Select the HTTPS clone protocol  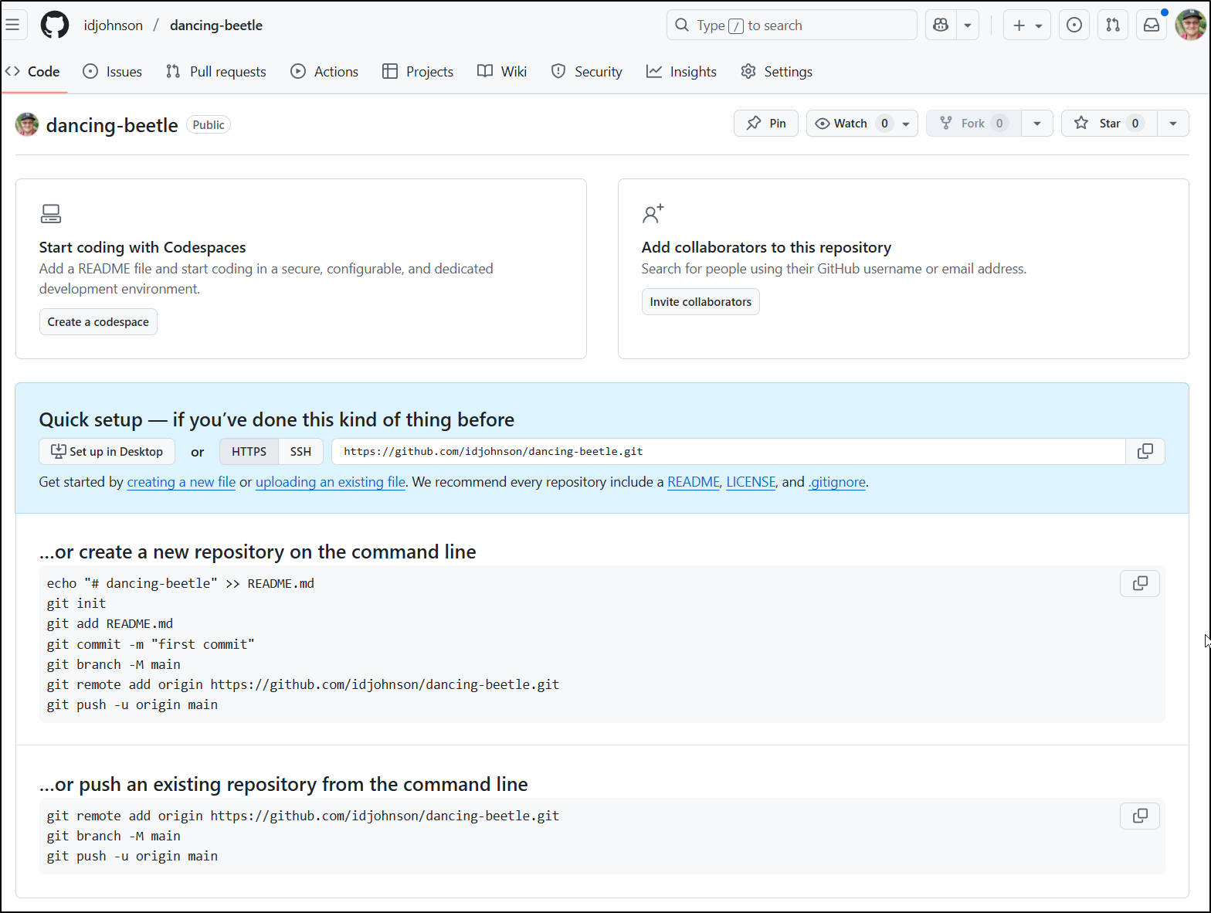[249, 452]
